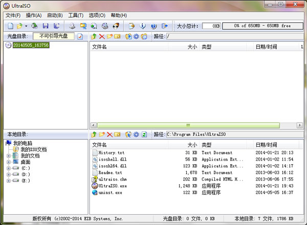Click the 不可引导光盘 button

tap(54, 36)
